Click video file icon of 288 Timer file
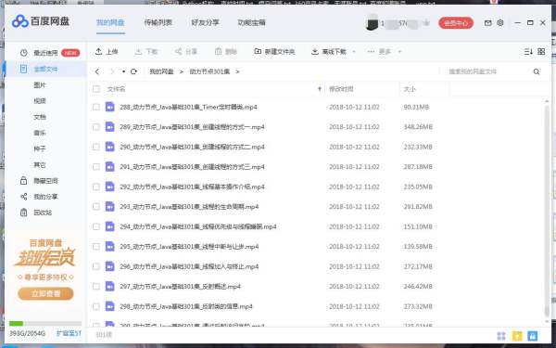 pos(110,107)
